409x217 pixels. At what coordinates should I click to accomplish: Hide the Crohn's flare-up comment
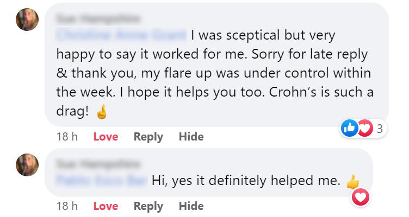pyautogui.click(x=191, y=137)
